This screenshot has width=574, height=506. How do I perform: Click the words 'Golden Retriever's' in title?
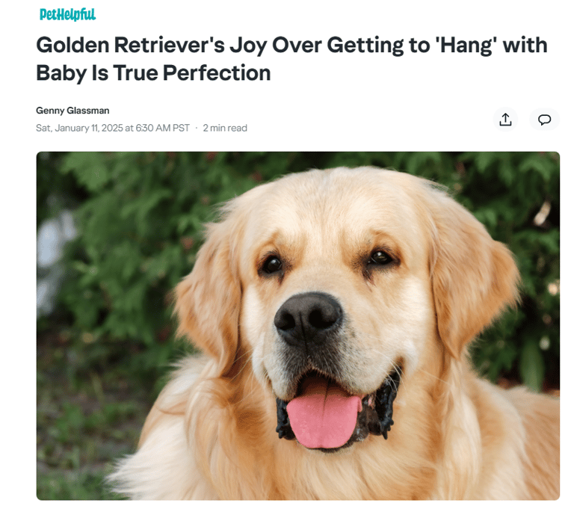pos(130,45)
